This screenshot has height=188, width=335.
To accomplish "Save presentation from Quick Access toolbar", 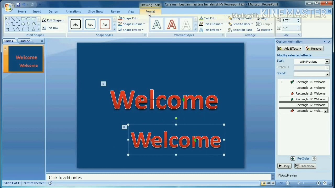I will 18,4.
